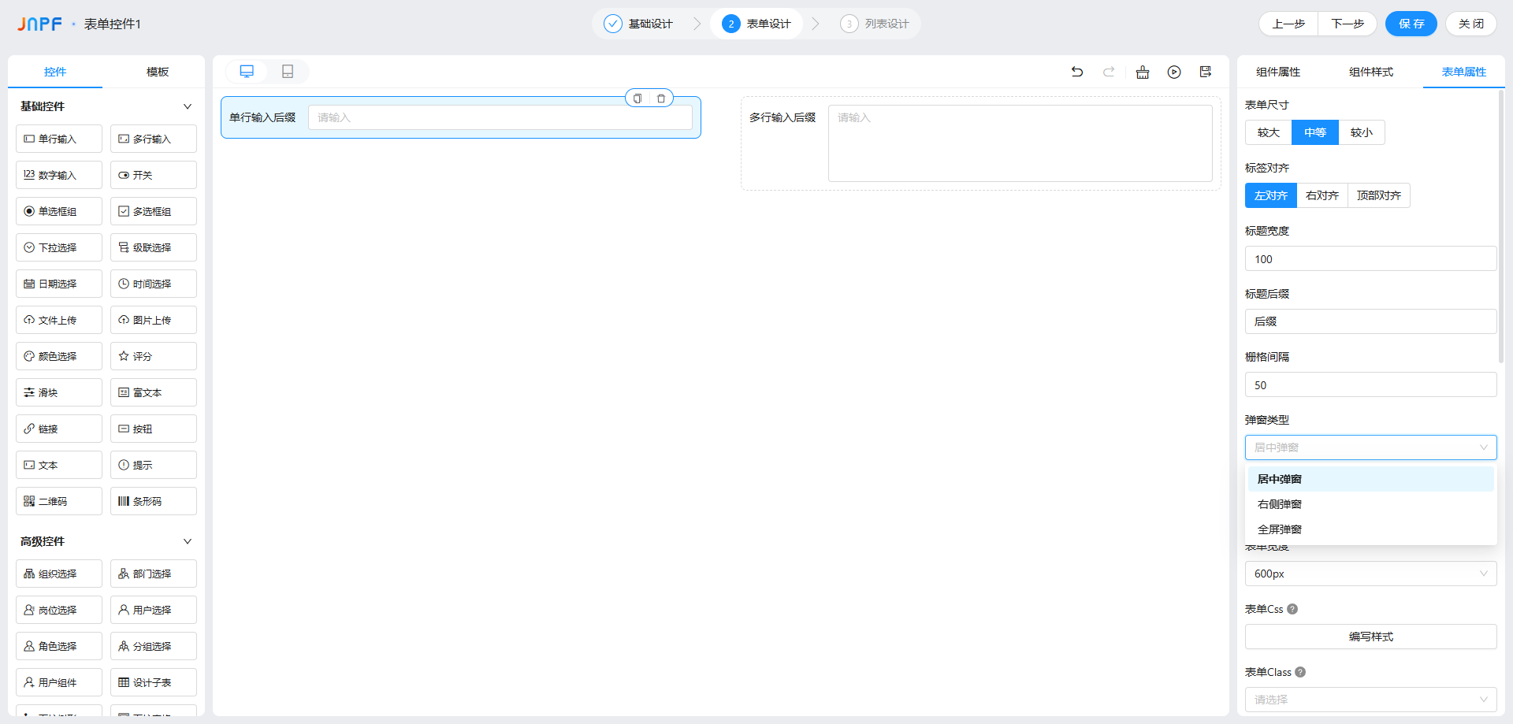Viewport: 1513px width, 724px height.
Task: Click the 上一步 button
Action: pos(1288,24)
